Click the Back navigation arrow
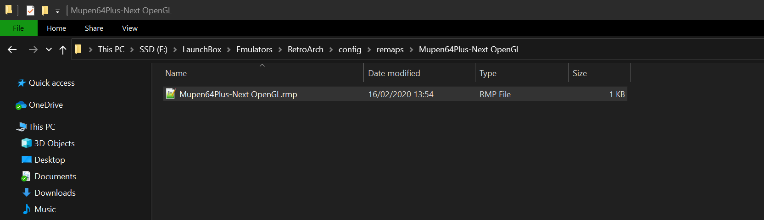This screenshot has width=764, height=220. (x=12, y=49)
